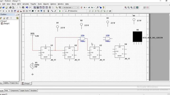The image size is (170, 95).
Task: Open the Help menu
Action: [x=67, y=4]
